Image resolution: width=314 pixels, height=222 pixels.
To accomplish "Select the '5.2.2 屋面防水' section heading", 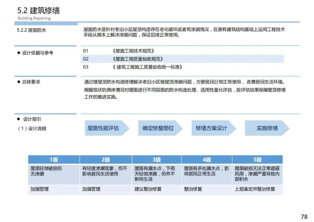I will pos(31,30).
